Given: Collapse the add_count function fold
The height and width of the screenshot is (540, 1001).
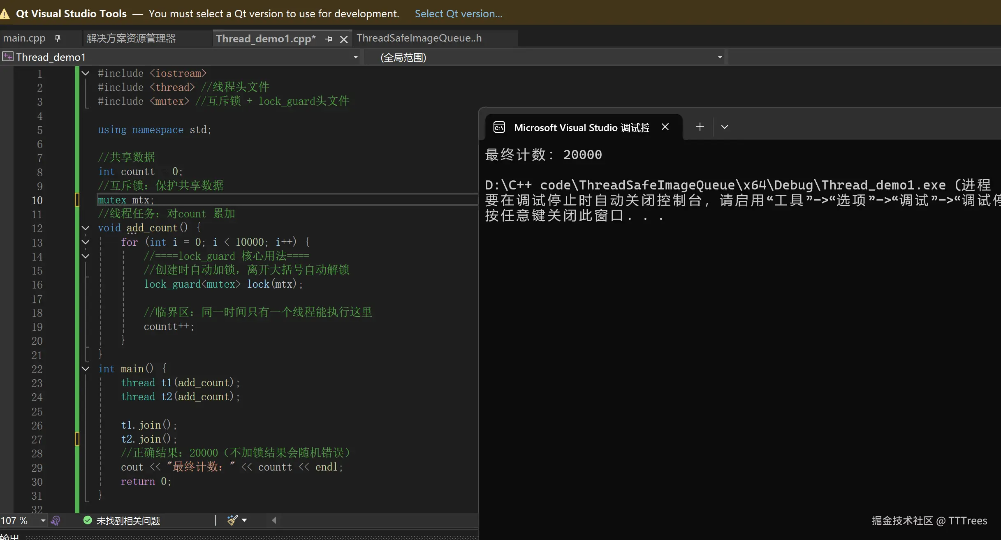Looking at the screenshot, I should (86, 228).
